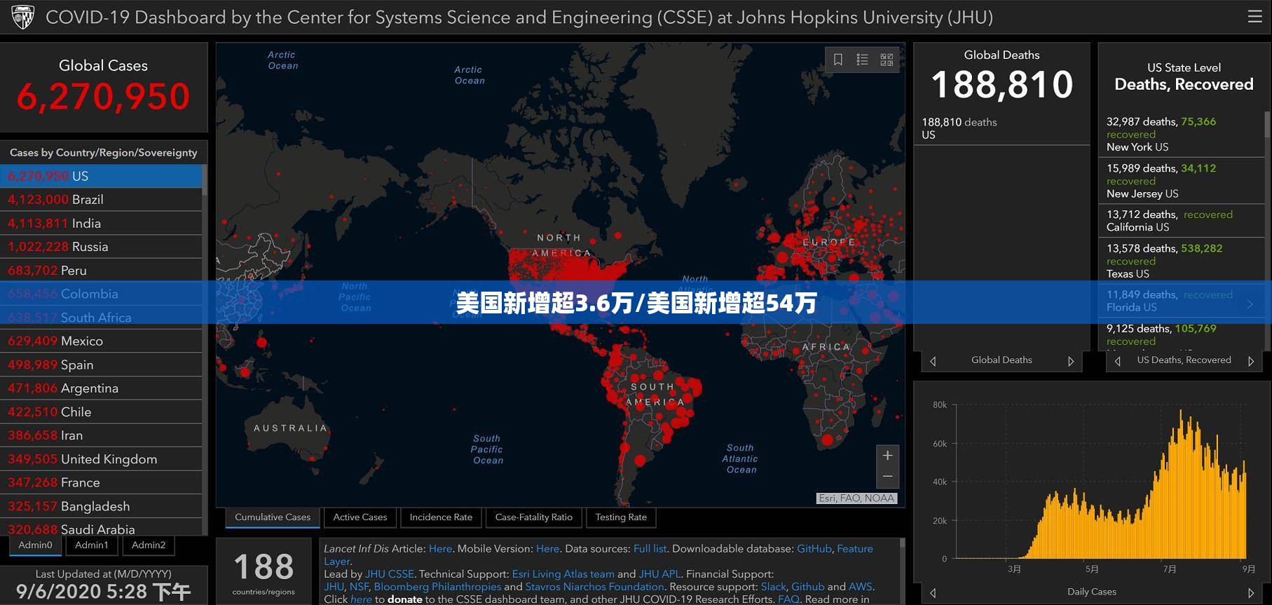Click the 188,810 deaths US entry

[x=1001, y=128]
